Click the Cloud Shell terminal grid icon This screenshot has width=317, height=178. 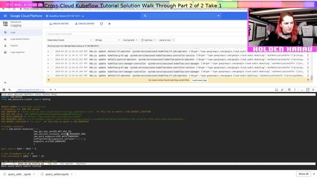pyautogui.click(x=4, y=89)
